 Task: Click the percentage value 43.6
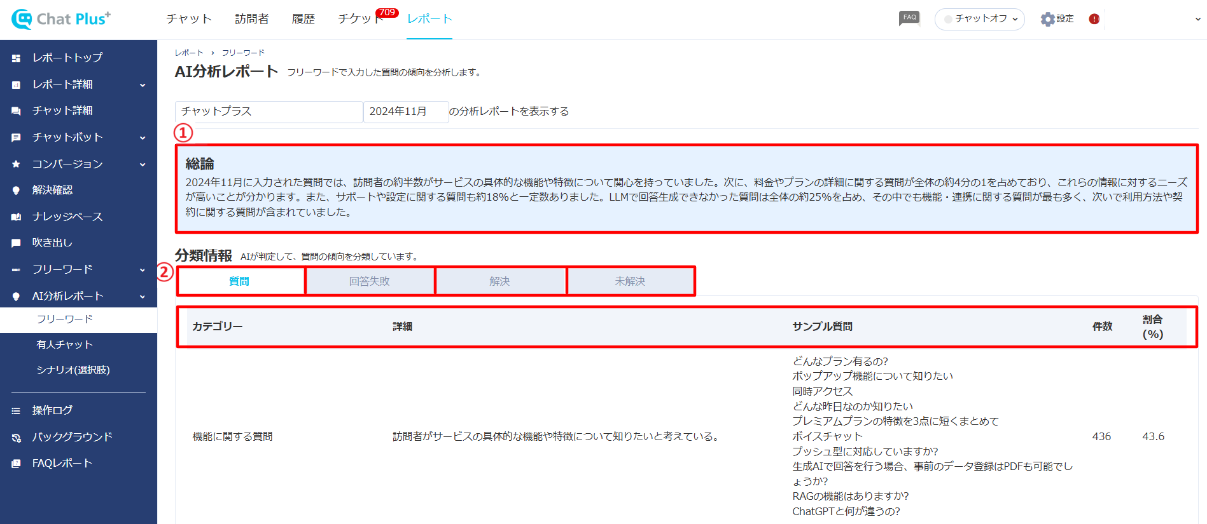click(1153, 436)
